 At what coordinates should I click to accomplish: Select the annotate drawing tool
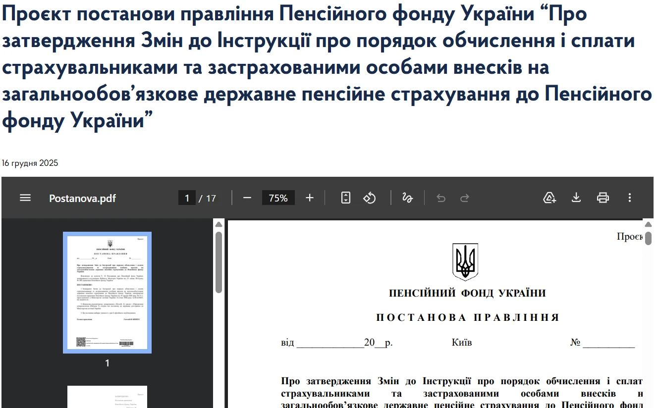pyautogui.click(x=407, y=197)
